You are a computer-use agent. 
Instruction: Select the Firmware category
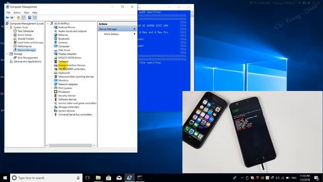pos(63,62)
